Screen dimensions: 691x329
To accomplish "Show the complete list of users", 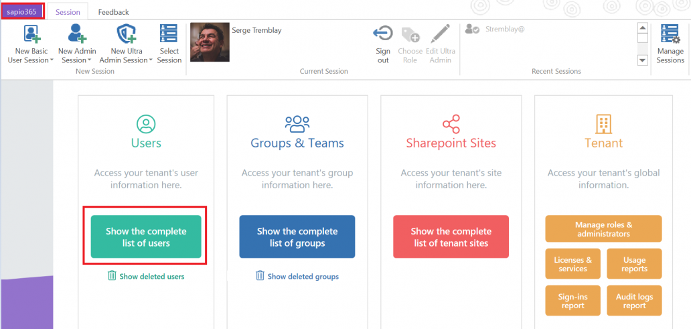I will 146,237.
